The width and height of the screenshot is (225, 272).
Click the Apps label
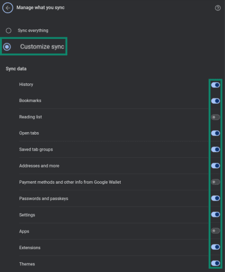coord(24,231)
